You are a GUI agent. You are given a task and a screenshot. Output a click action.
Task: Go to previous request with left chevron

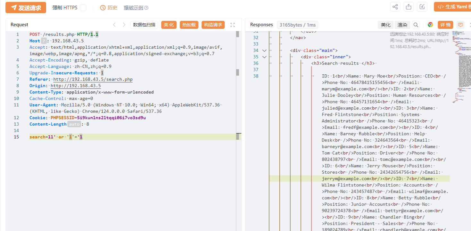[114, 25]
